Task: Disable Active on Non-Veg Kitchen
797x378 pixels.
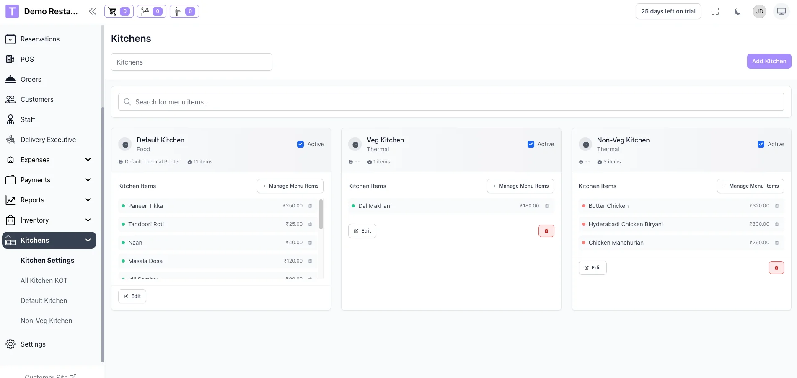Action: [x=761, y=144]
